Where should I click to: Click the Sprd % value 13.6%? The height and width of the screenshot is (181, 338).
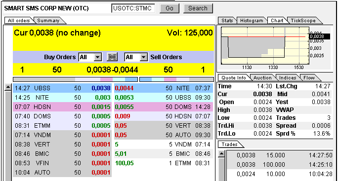(321, 134)
